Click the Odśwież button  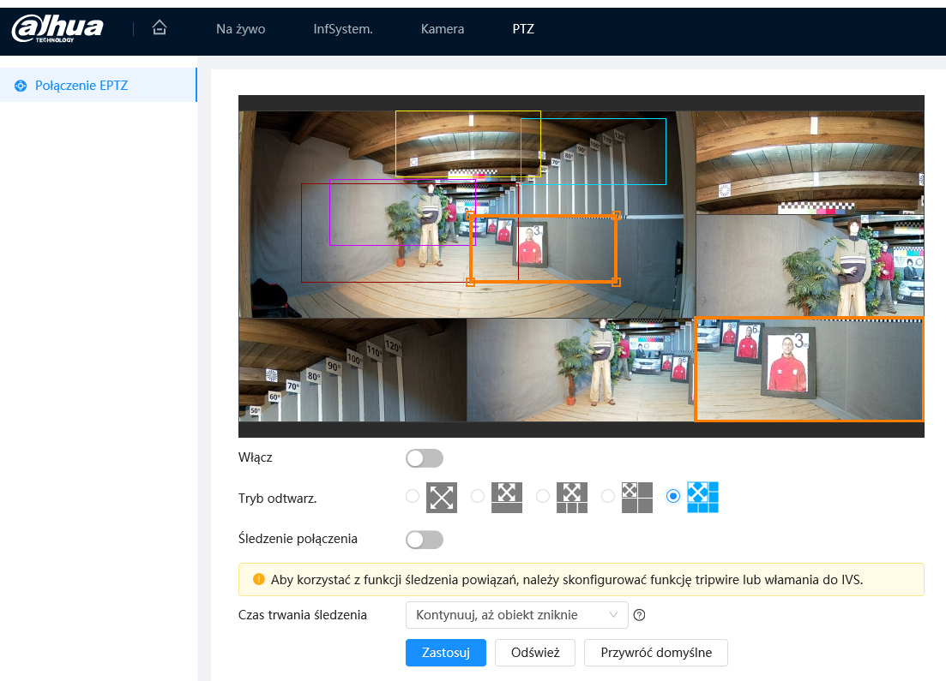click(x=535, y=653)
